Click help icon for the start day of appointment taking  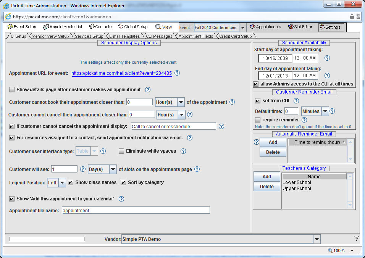click(327, 58)
